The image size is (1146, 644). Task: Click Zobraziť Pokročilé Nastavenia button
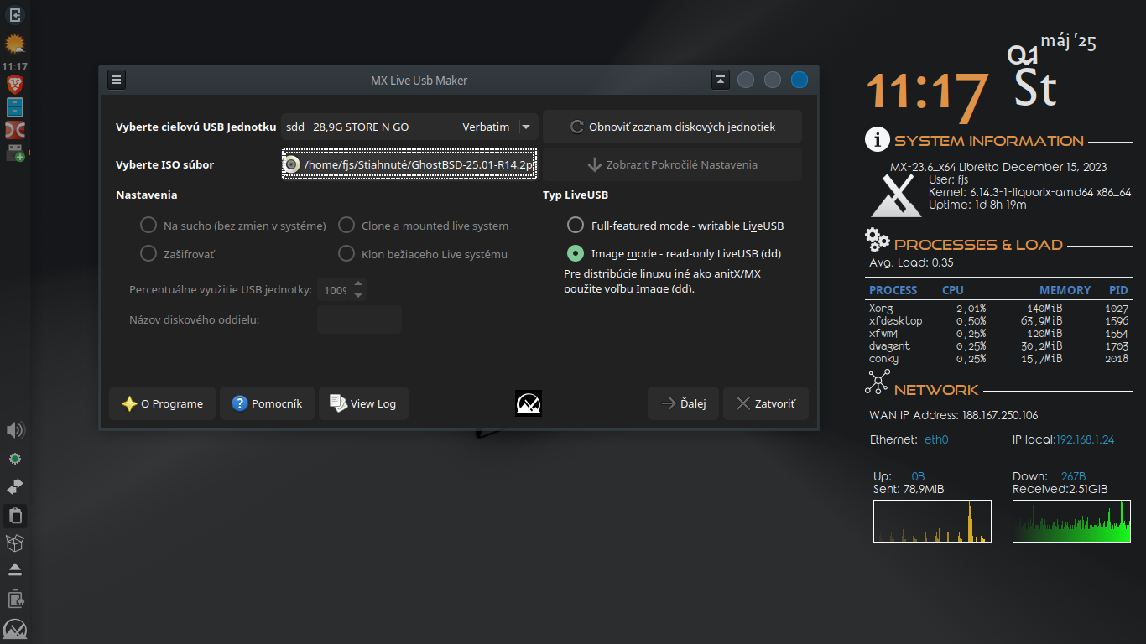pos(672,164)
